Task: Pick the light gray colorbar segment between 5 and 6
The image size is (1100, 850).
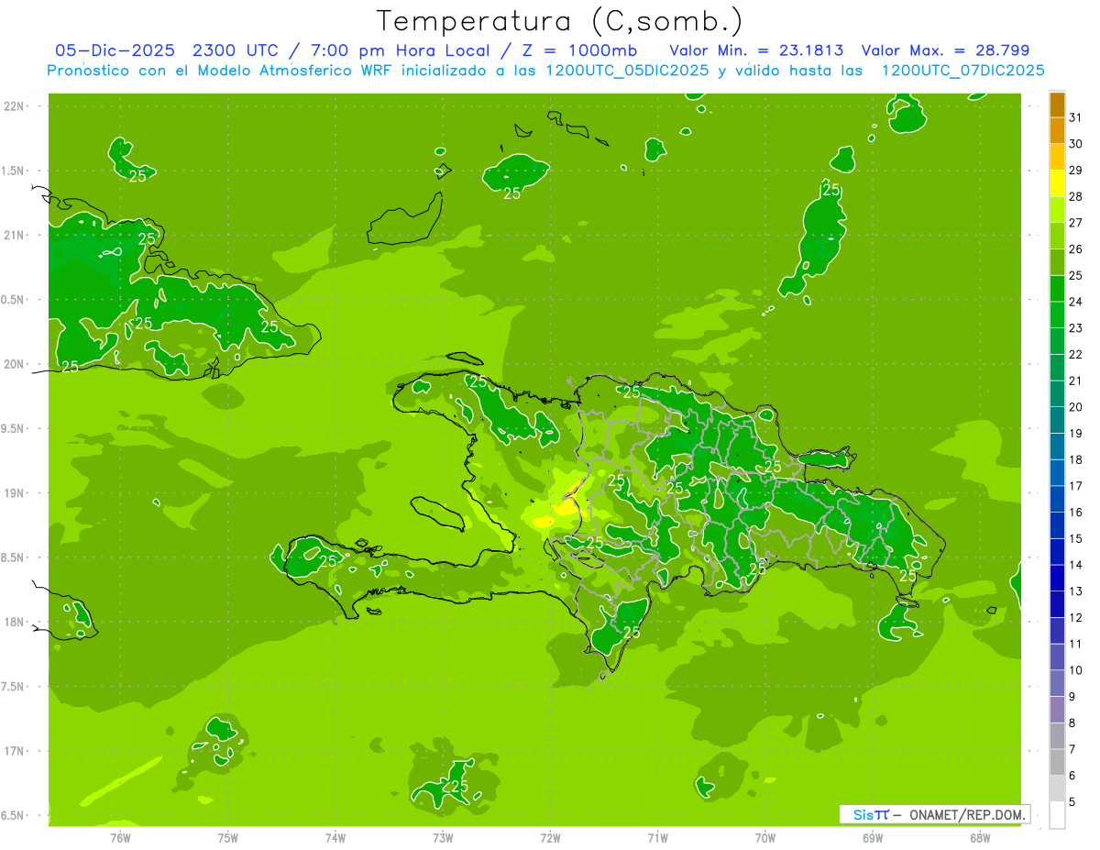Action: click(1057, 789)
